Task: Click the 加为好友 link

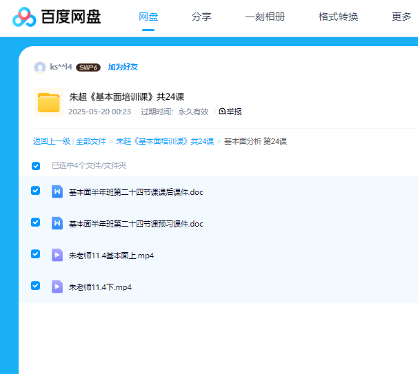Action: [123, 67]
